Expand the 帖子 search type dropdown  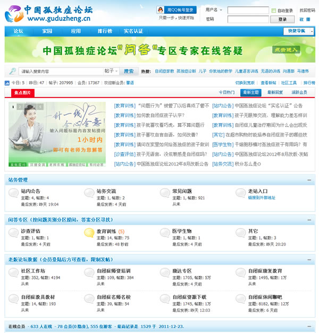pyautogui.click(x=111, y=71)
